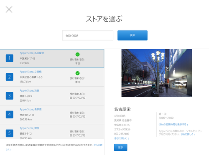Select the numbered badge 5 for 銀座
The image size is (209, 155).
tap(10, 133)
